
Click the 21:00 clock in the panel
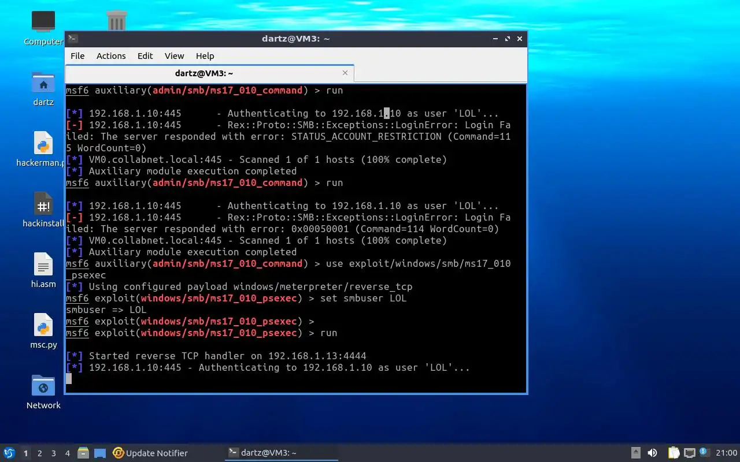tap(727, 453)
